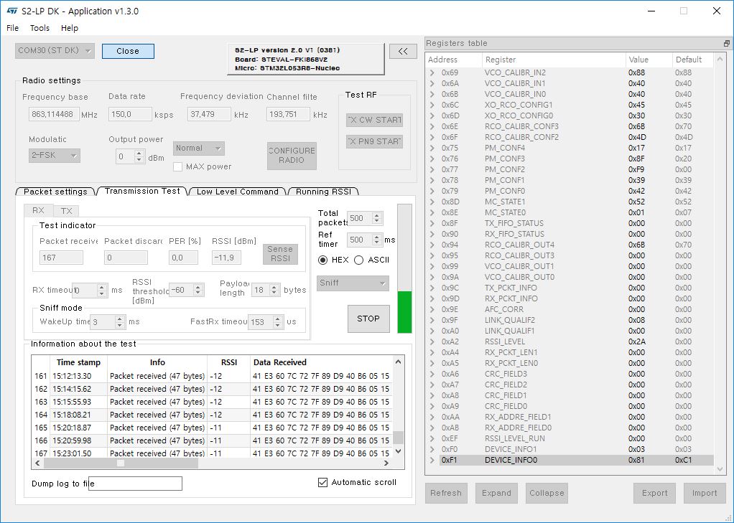Screen dimensions: 734x523
Task: Click the Refresh registers button
Action: click(x=446, y=493)
